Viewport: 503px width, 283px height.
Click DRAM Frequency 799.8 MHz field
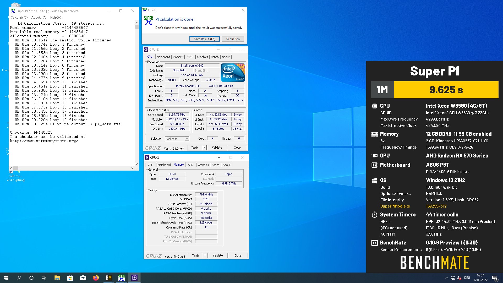(206, 194)
